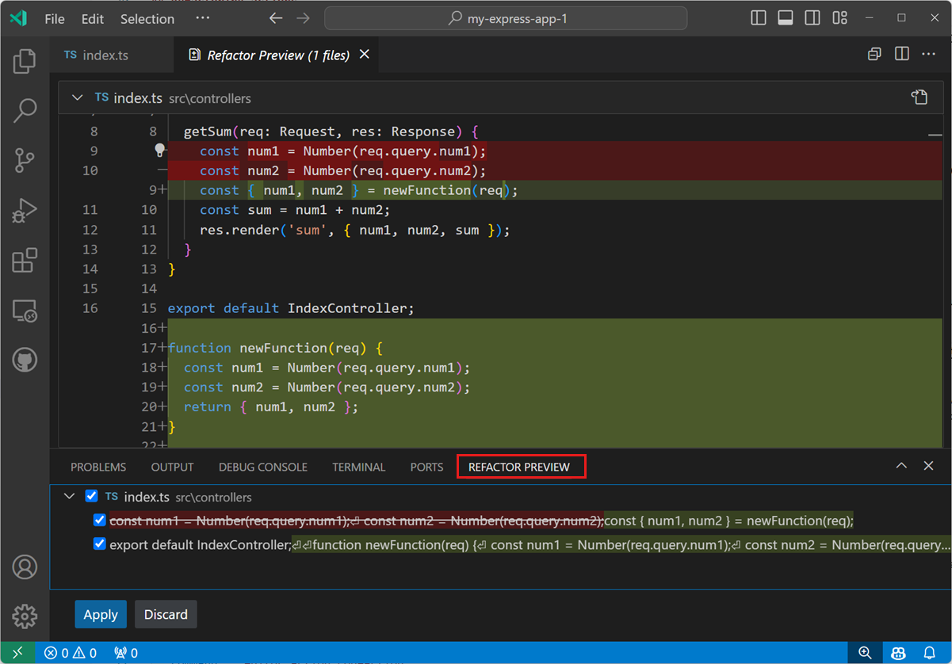Uncheck the index.ts file checkbox in Refactor Preview
Image resolution: width=952 pixels, height=664 pixels.
point(91,496)
